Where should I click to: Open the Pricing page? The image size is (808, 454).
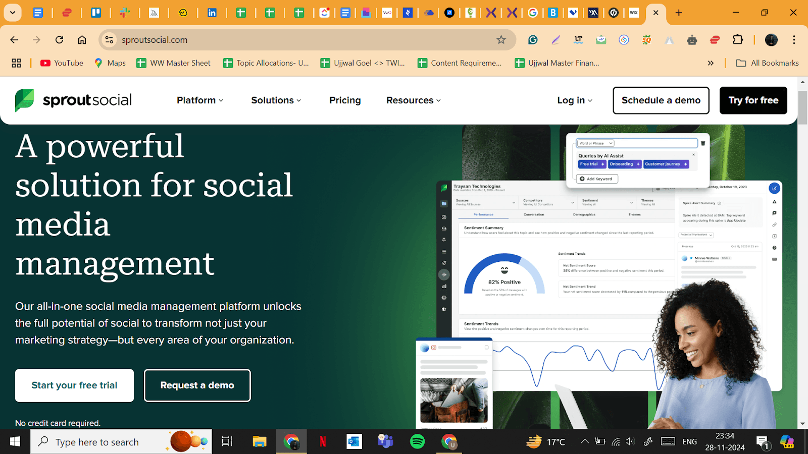pyautogui.click(x=345, y=100)
